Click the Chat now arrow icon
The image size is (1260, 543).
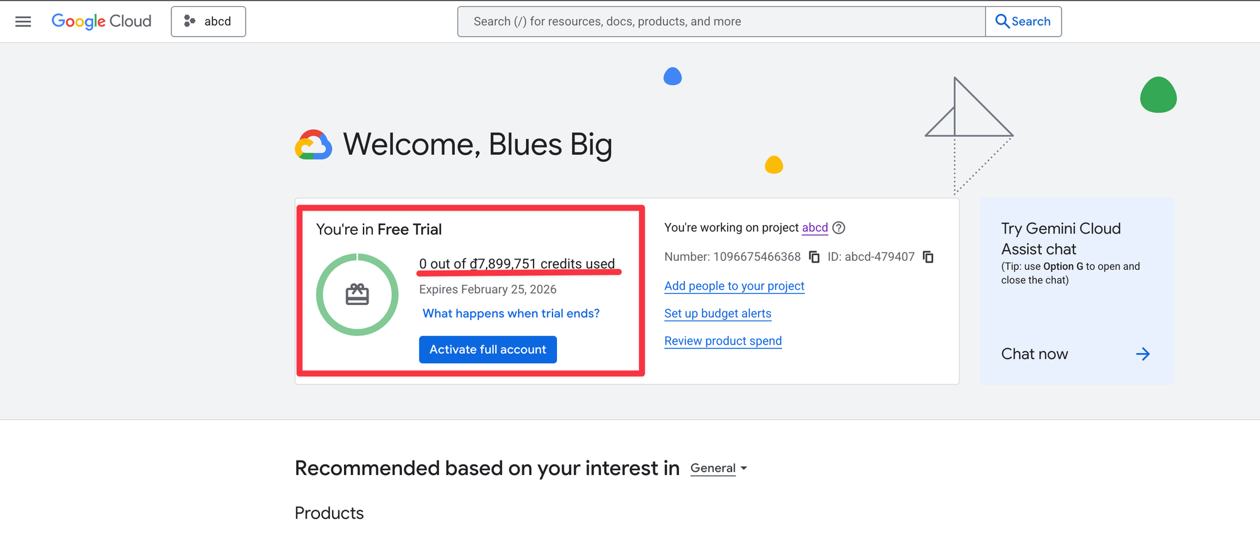click(1142, 354)
